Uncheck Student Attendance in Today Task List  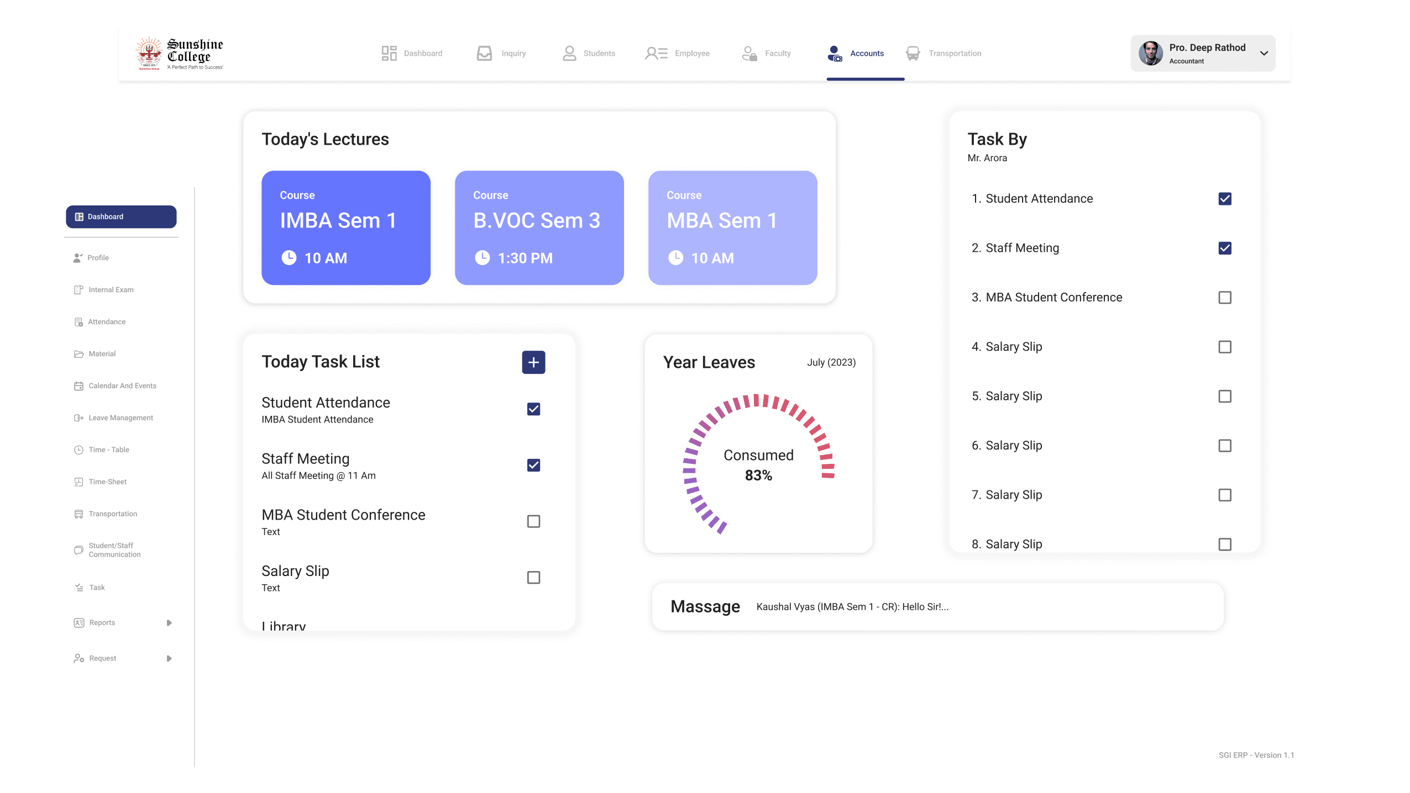coord(533,409)
